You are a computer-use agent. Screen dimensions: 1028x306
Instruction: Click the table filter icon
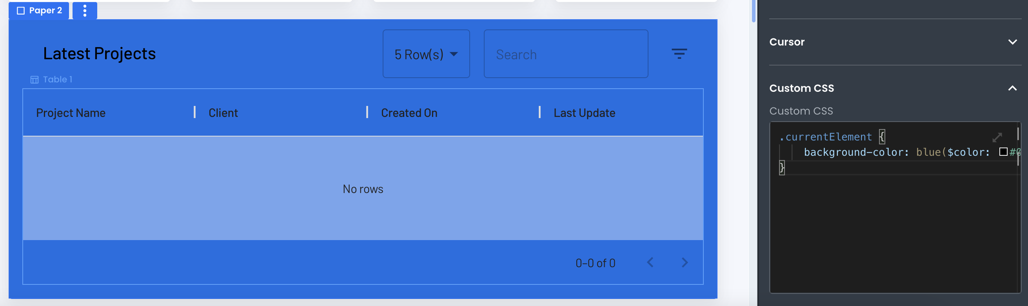tap(679, 53)
